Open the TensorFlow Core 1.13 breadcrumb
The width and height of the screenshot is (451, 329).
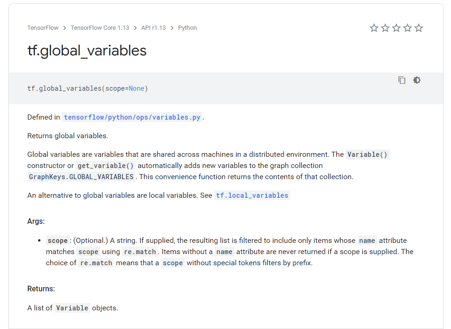point(99,27)
